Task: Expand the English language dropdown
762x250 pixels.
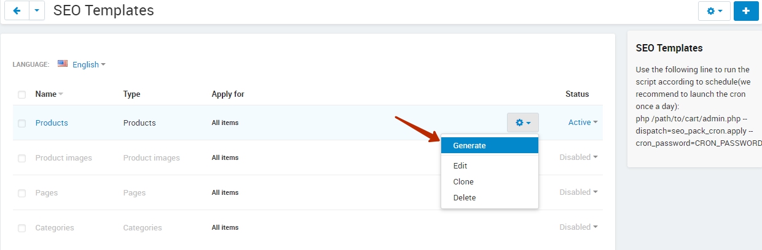Action: pyautogui.click(x=89, y=64)
